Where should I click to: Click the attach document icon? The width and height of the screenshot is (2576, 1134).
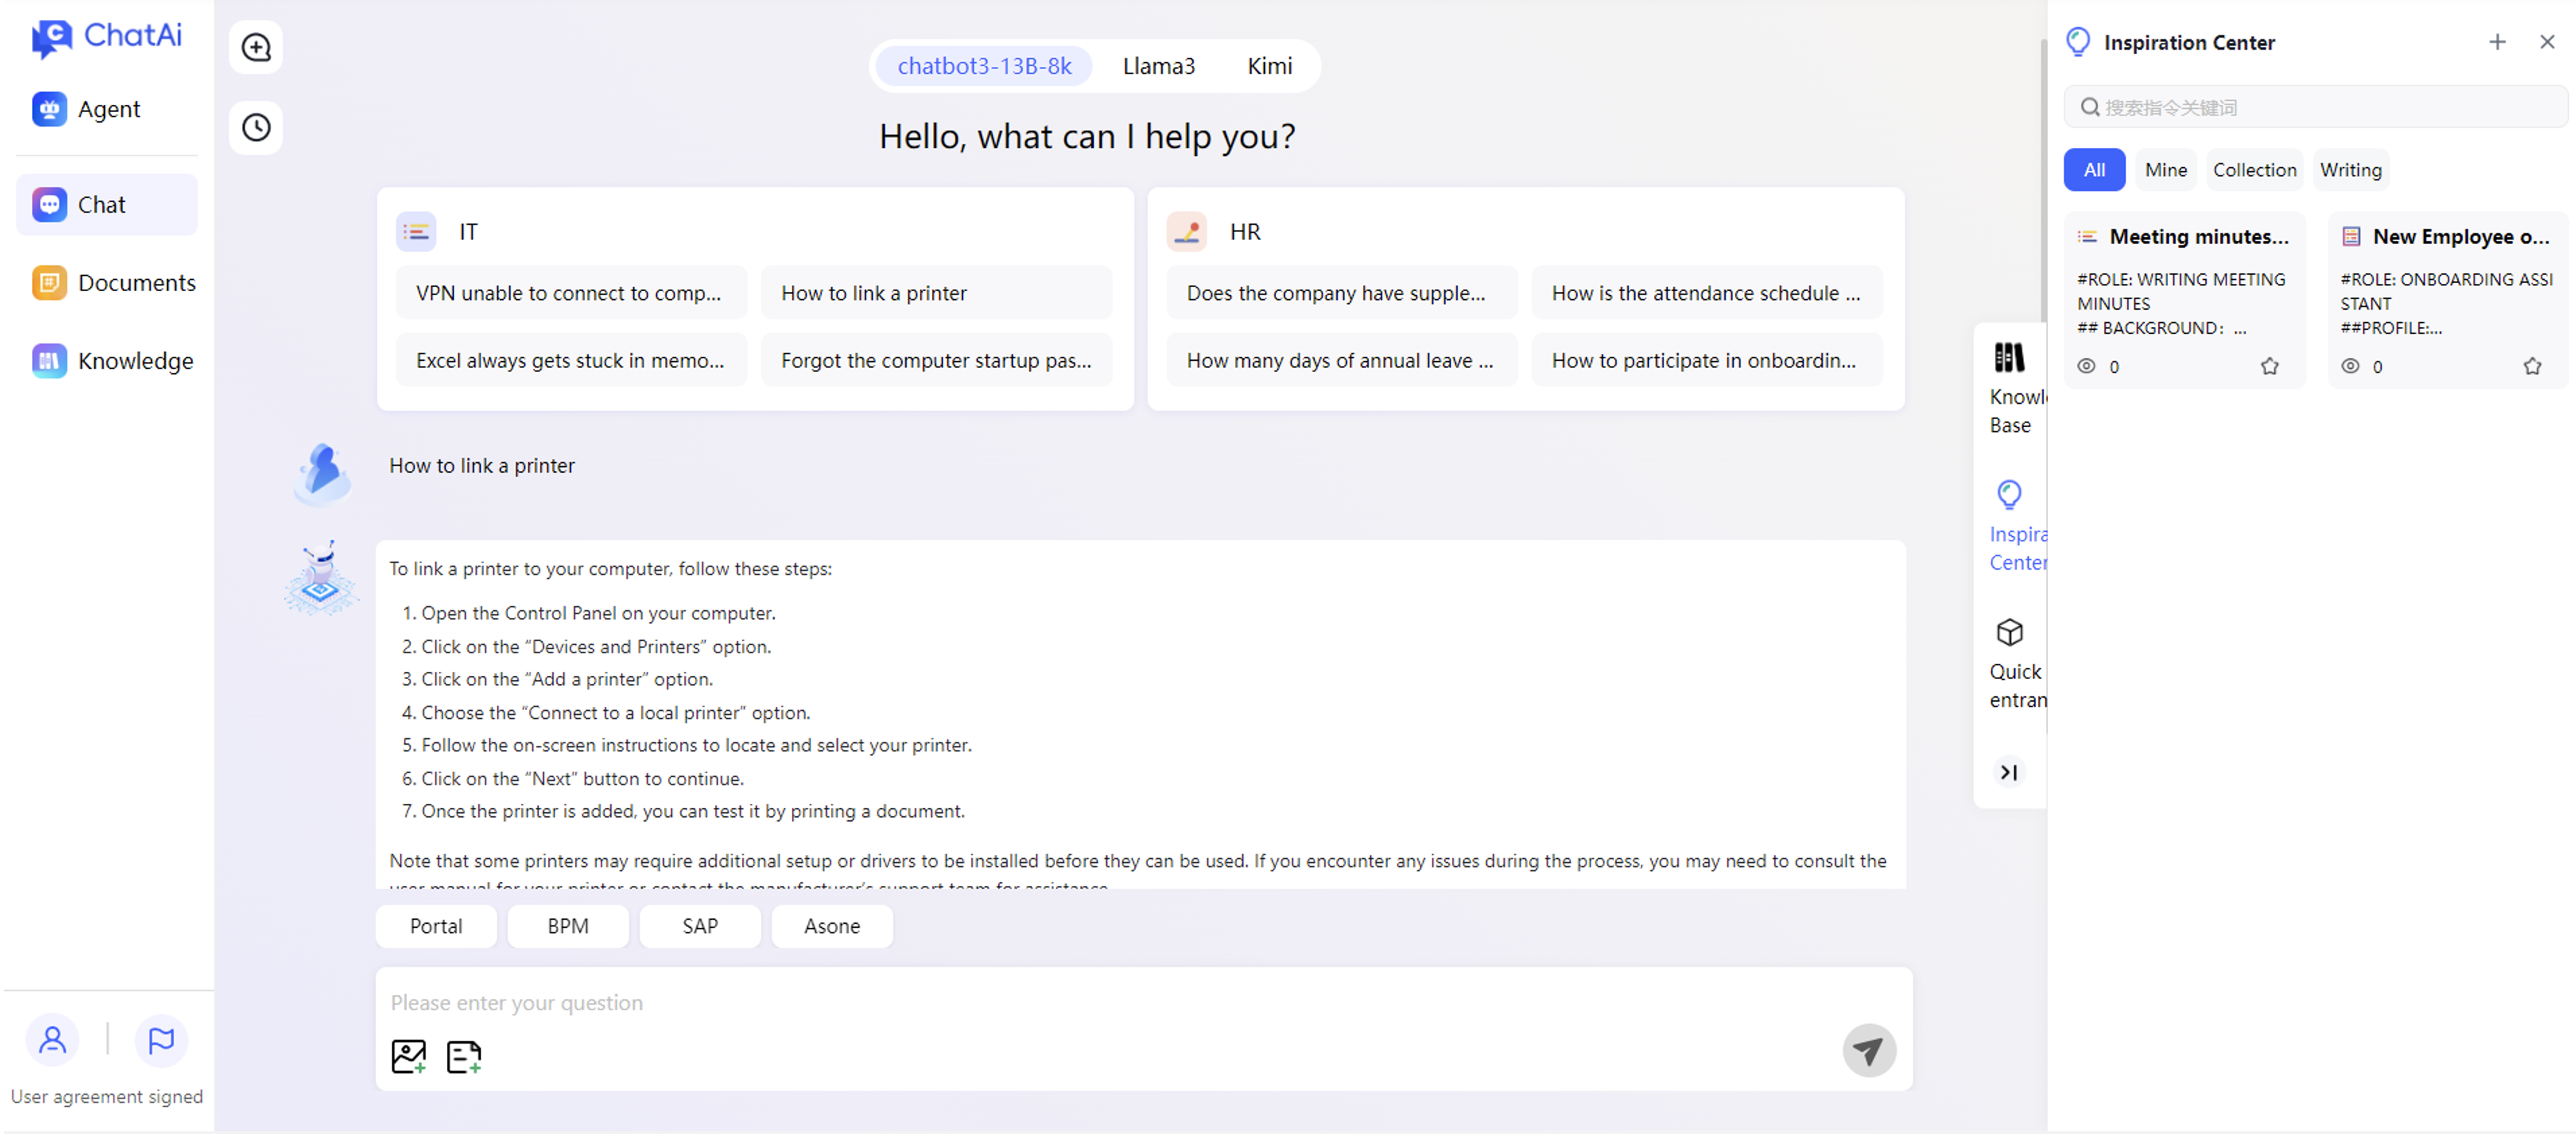point(463,1056)
